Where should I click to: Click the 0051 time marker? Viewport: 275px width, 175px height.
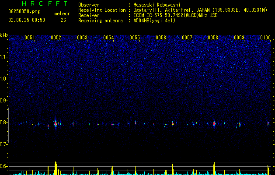tap(29, 38)
